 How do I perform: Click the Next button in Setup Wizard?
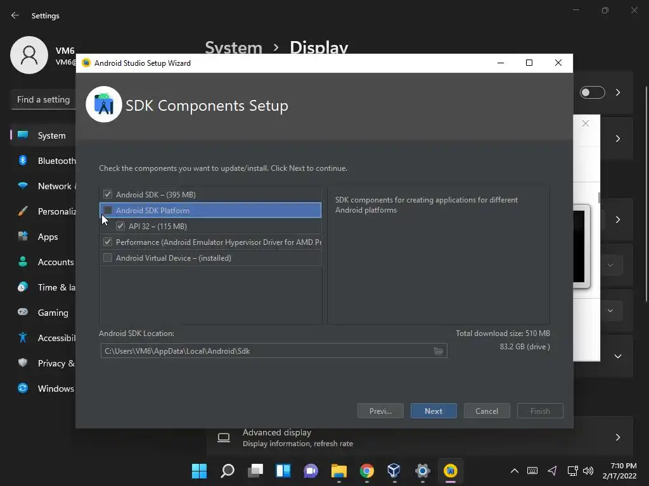tap(434, 411)
